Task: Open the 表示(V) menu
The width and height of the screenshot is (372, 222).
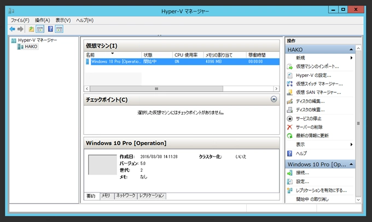Action: pos(63,20)
